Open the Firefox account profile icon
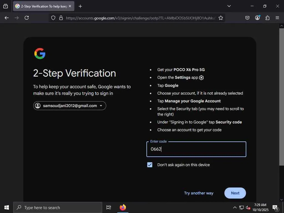Screen dimensions: 284x213 (257, 18)
